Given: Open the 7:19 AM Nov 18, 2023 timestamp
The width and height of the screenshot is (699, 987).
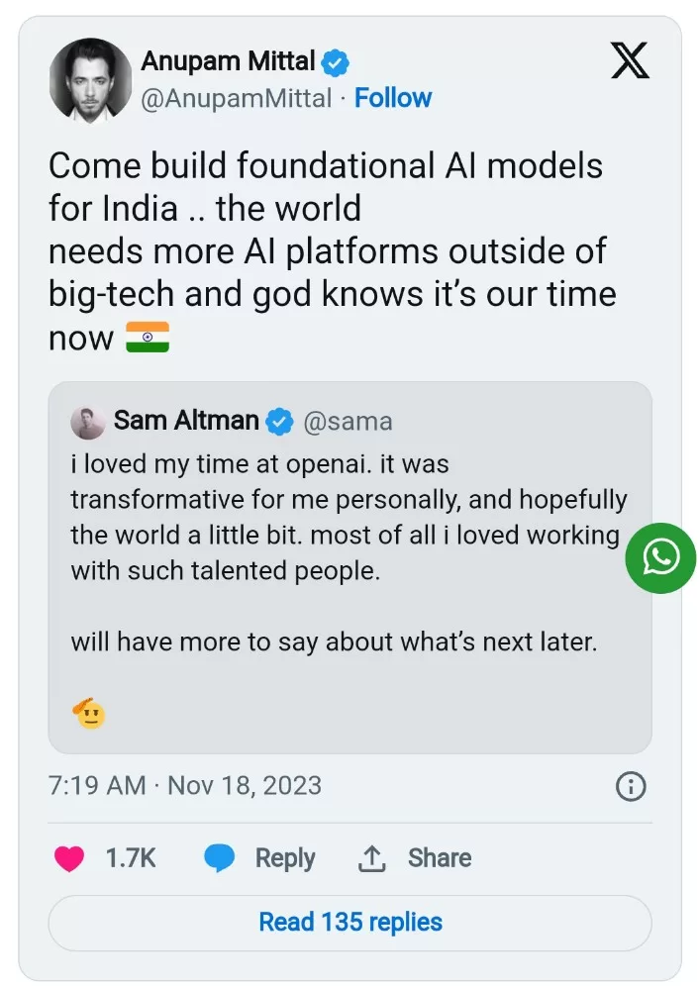Looking at the screenshot, I should click(185, 786).
